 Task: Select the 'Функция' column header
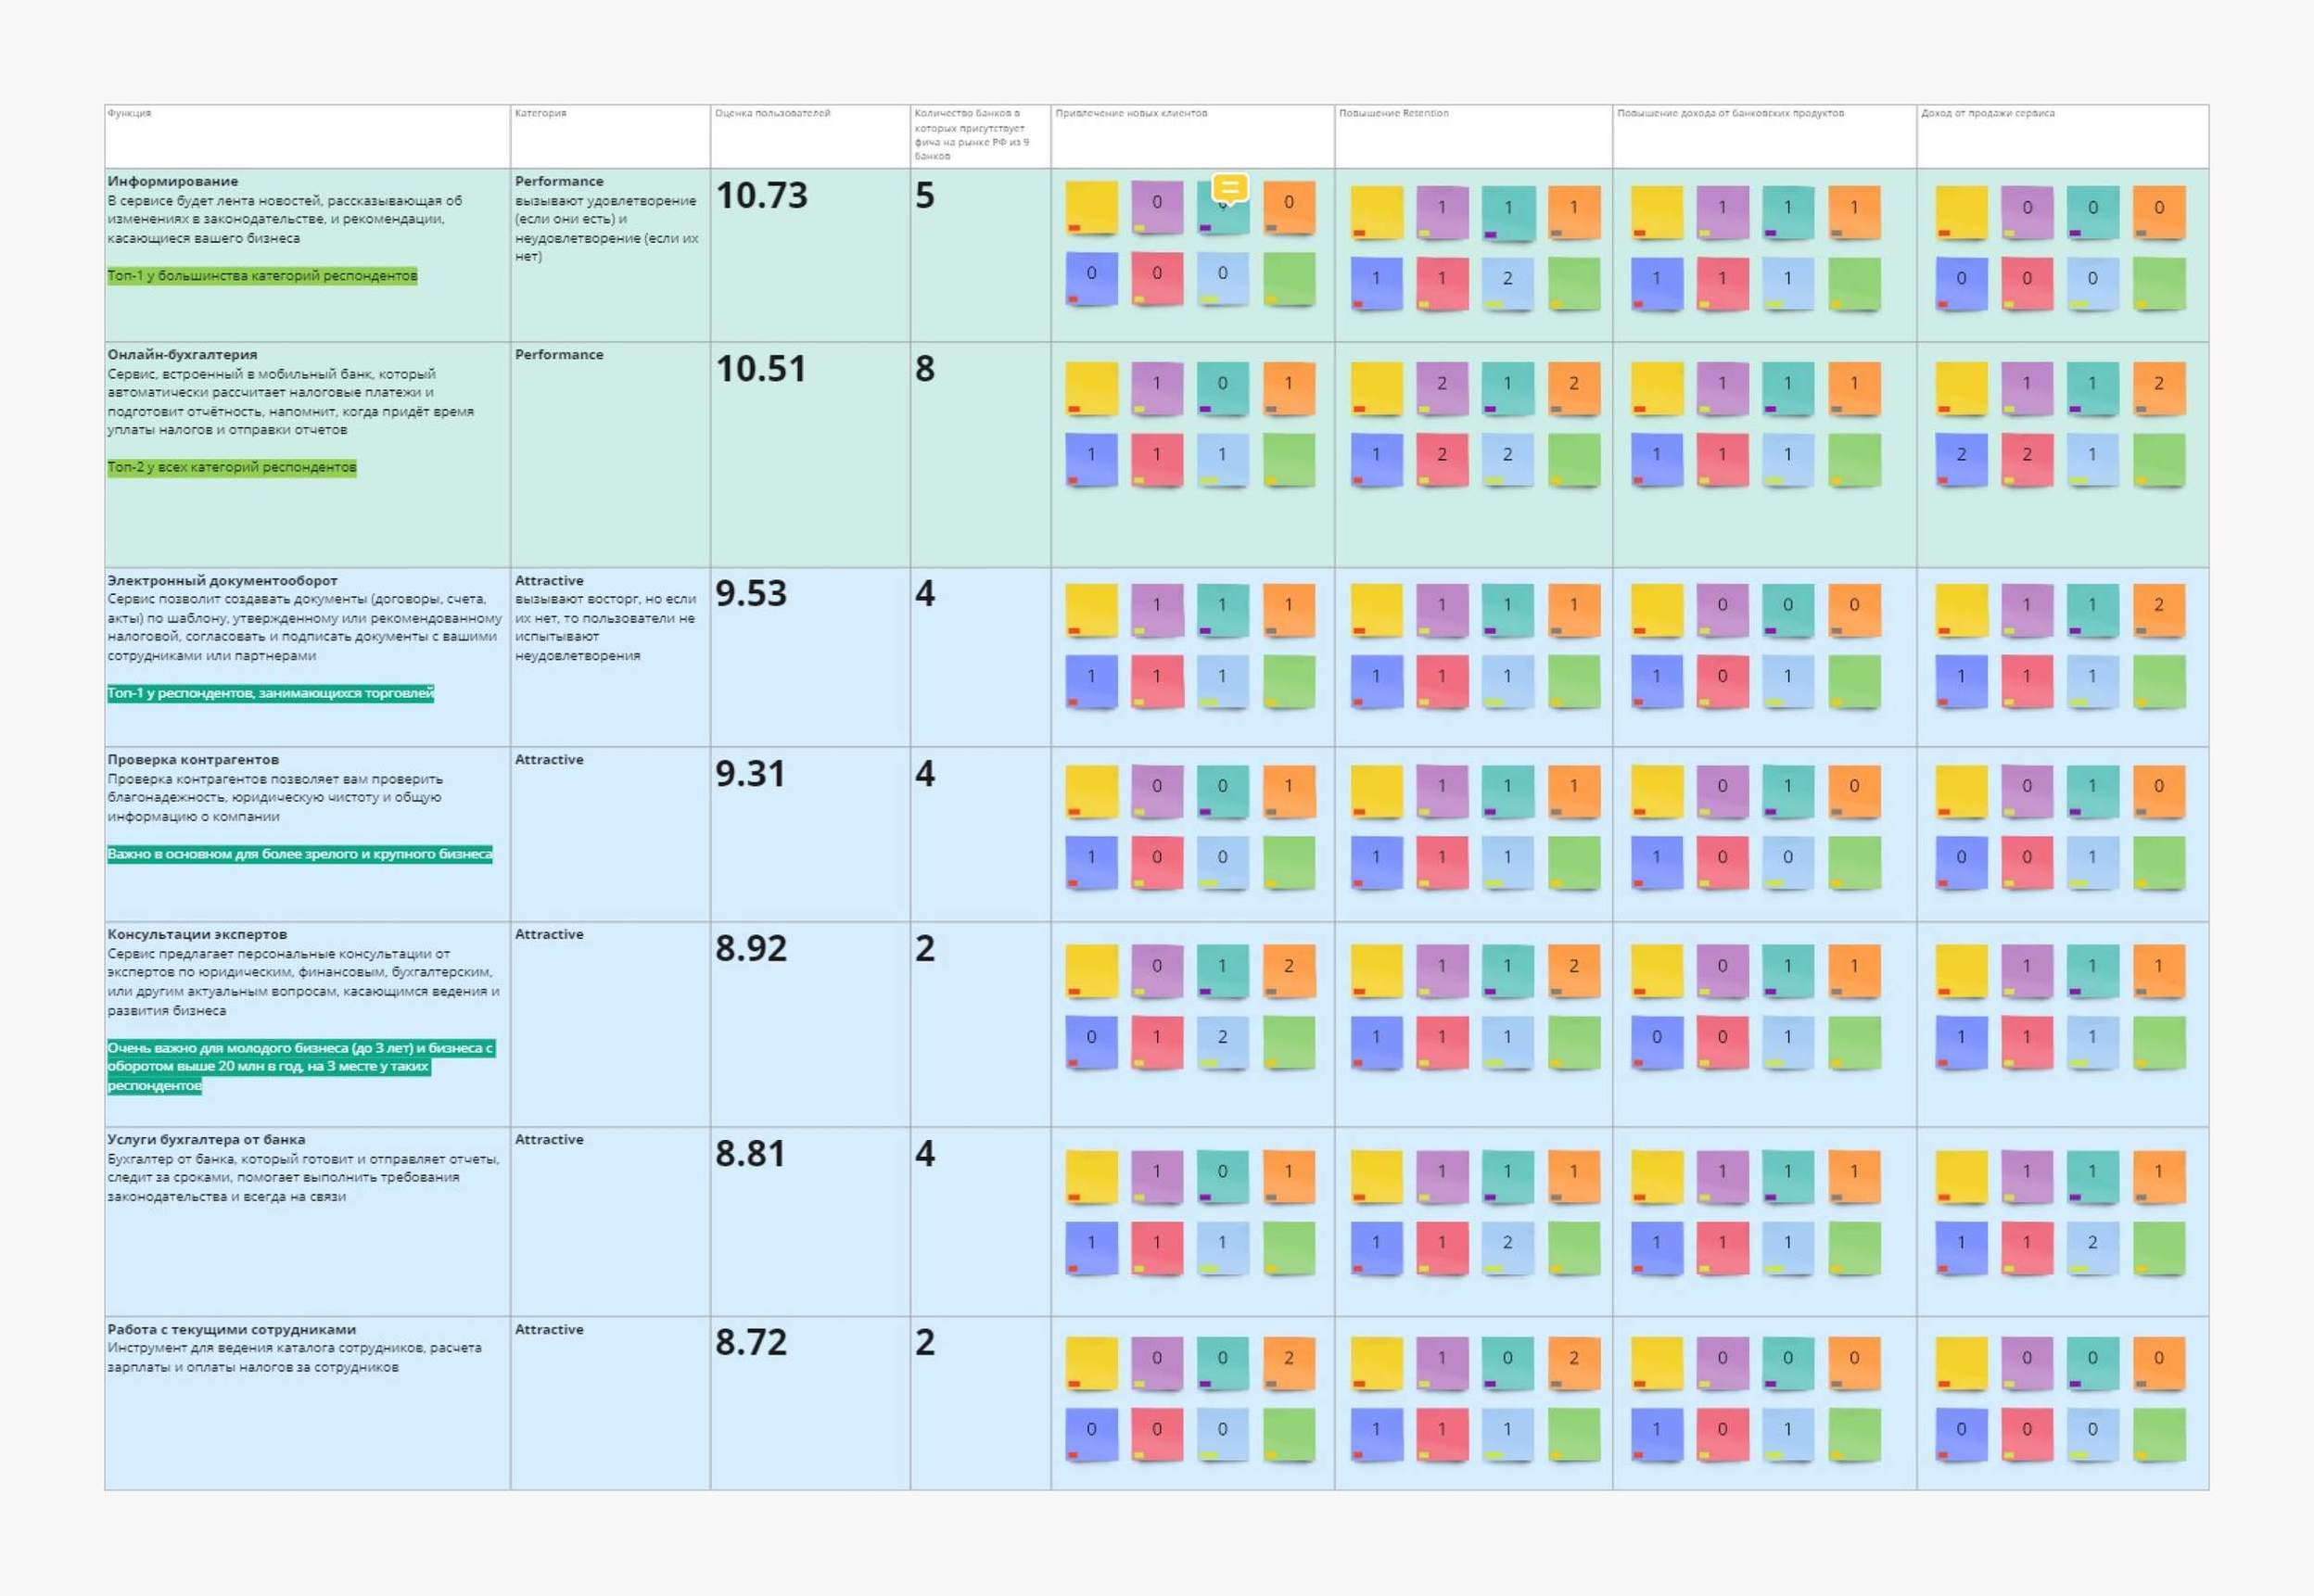pos(129,113)
